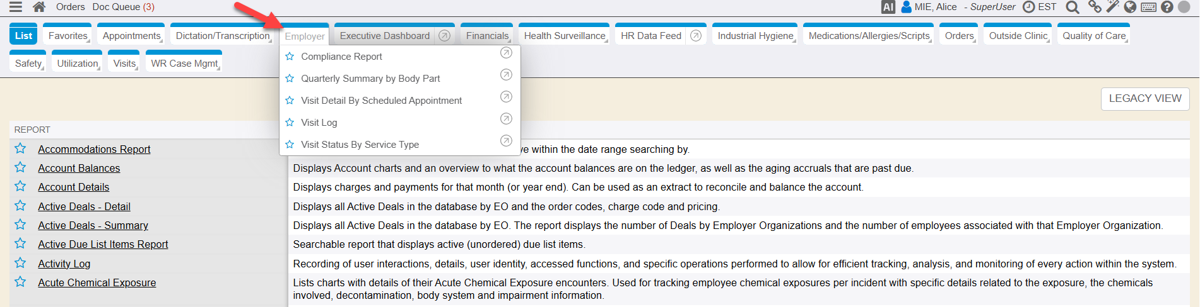The image size is (1200, 307).
Task: Click the chain link icon
Action: (1095, 7)
